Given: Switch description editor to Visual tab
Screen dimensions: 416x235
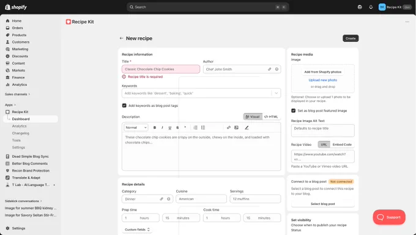Looking at the screenshot, I should click(x=253, y=117).
